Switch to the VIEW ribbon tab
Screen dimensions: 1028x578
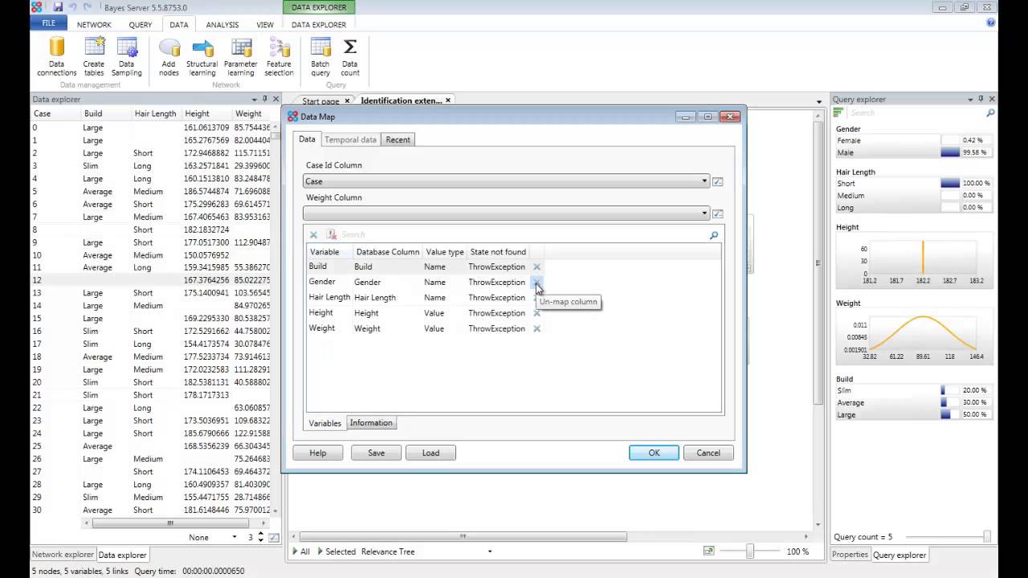[x=265, y=25]
